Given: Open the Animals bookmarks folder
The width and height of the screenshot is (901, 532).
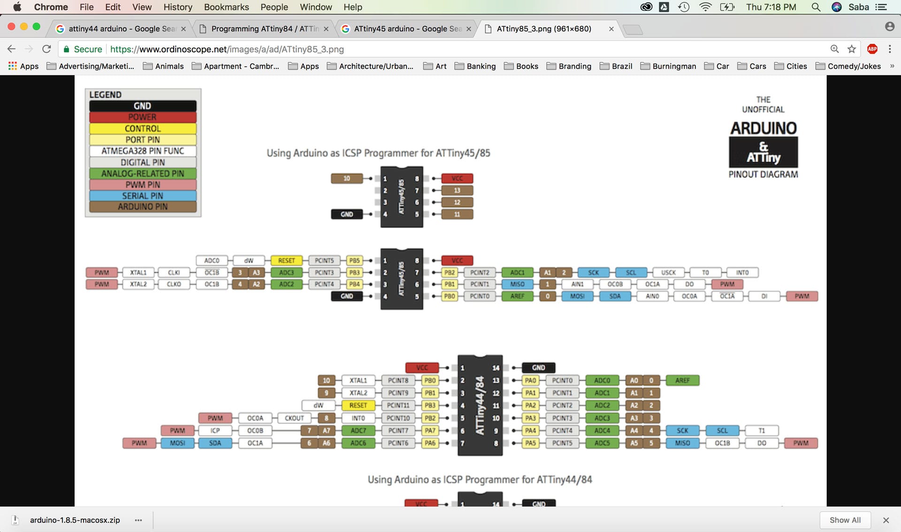Looking at the screenshot, I should tap(163, 66).
